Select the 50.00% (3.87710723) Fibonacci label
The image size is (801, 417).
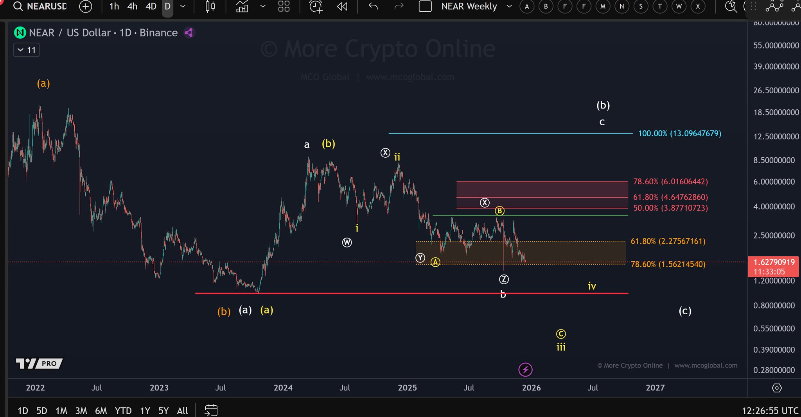(x=670, y=208)
